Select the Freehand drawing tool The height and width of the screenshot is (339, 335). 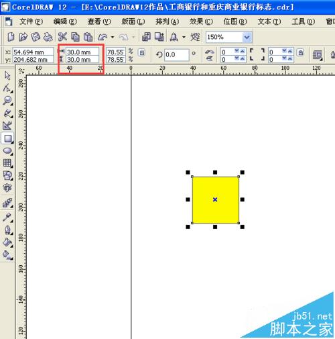coord(7,113)
